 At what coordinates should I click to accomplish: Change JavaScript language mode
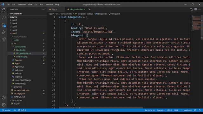click(x=186, y=110)
